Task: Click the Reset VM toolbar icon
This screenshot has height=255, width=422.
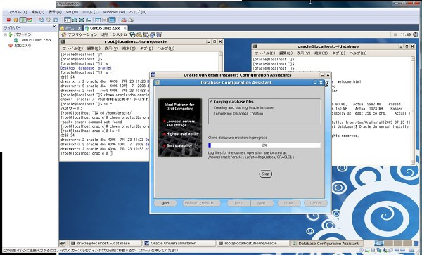Action: click(30, 20)
